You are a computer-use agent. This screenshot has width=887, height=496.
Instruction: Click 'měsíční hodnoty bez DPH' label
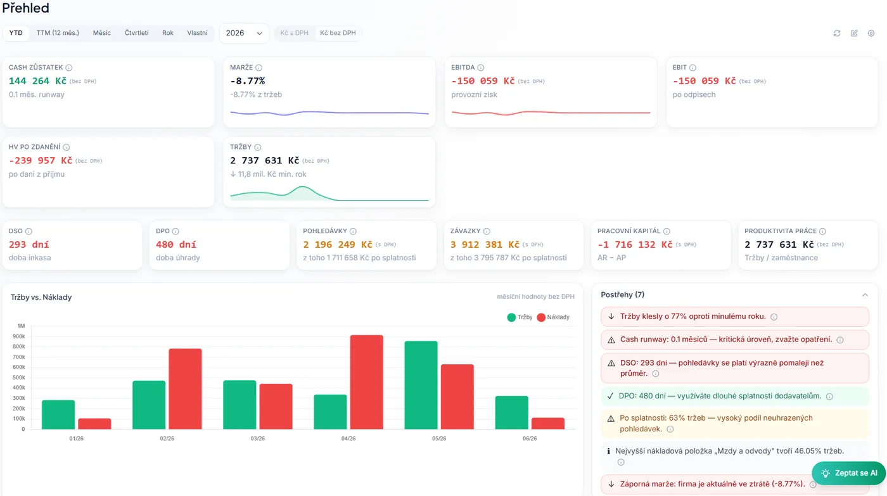pyautogui.click(x=536, y=296)
